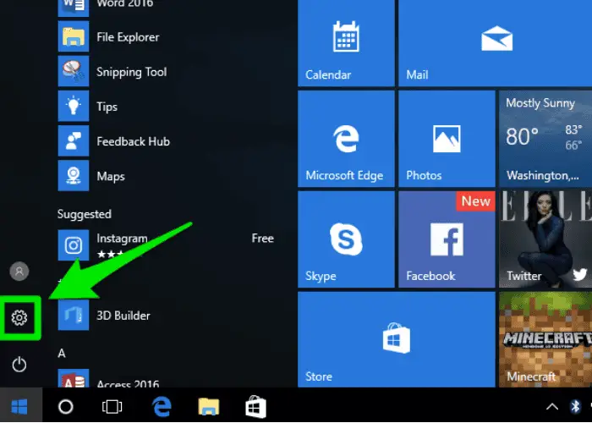Click the Suggested section heading

coord(85,214)
